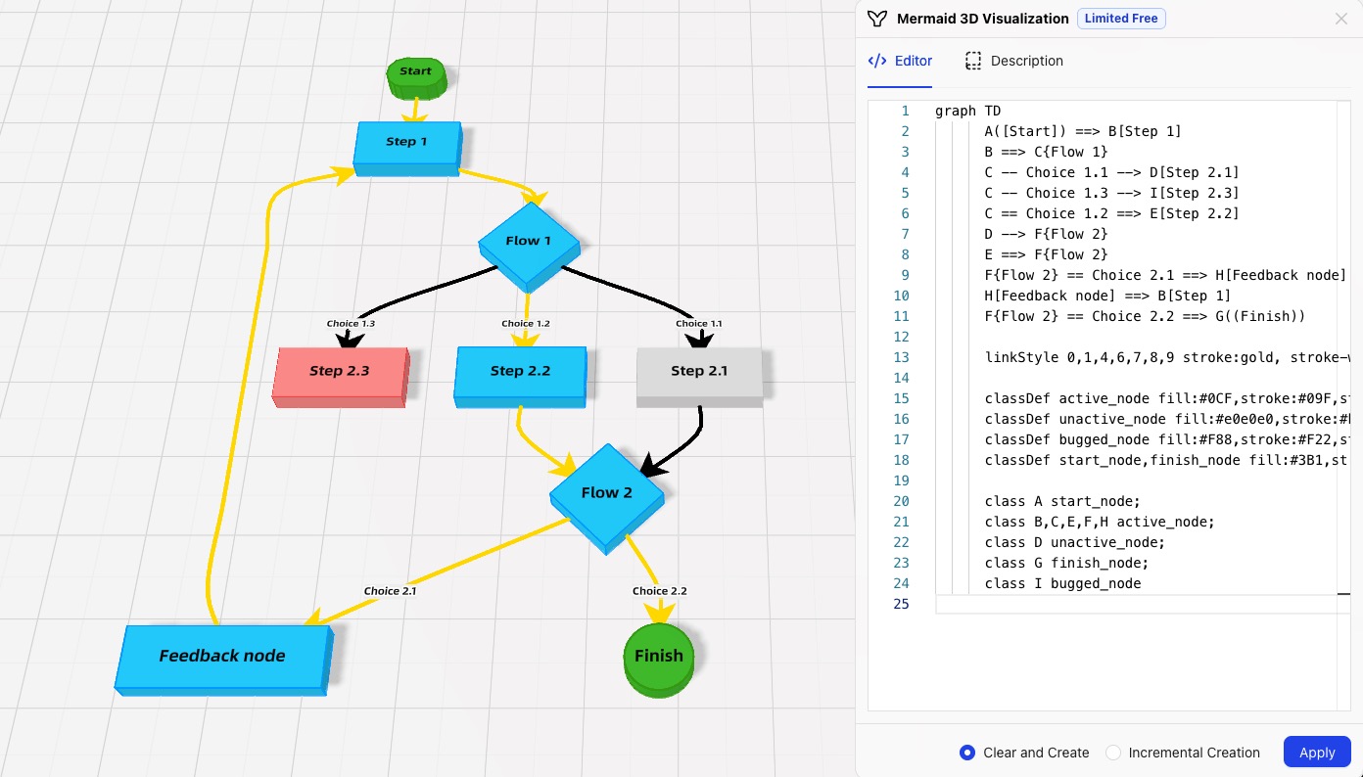Click the Mermaid 3D Visualization logo icon
This screenshot has width=1363, height=777.
click(877, 19)
